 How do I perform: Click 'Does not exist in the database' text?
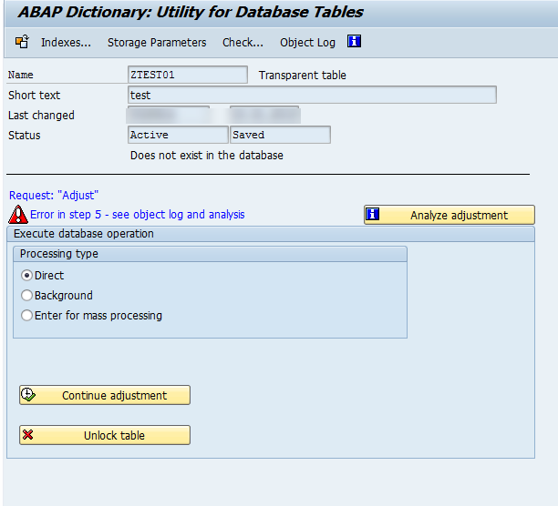click(x=207, y=156)
